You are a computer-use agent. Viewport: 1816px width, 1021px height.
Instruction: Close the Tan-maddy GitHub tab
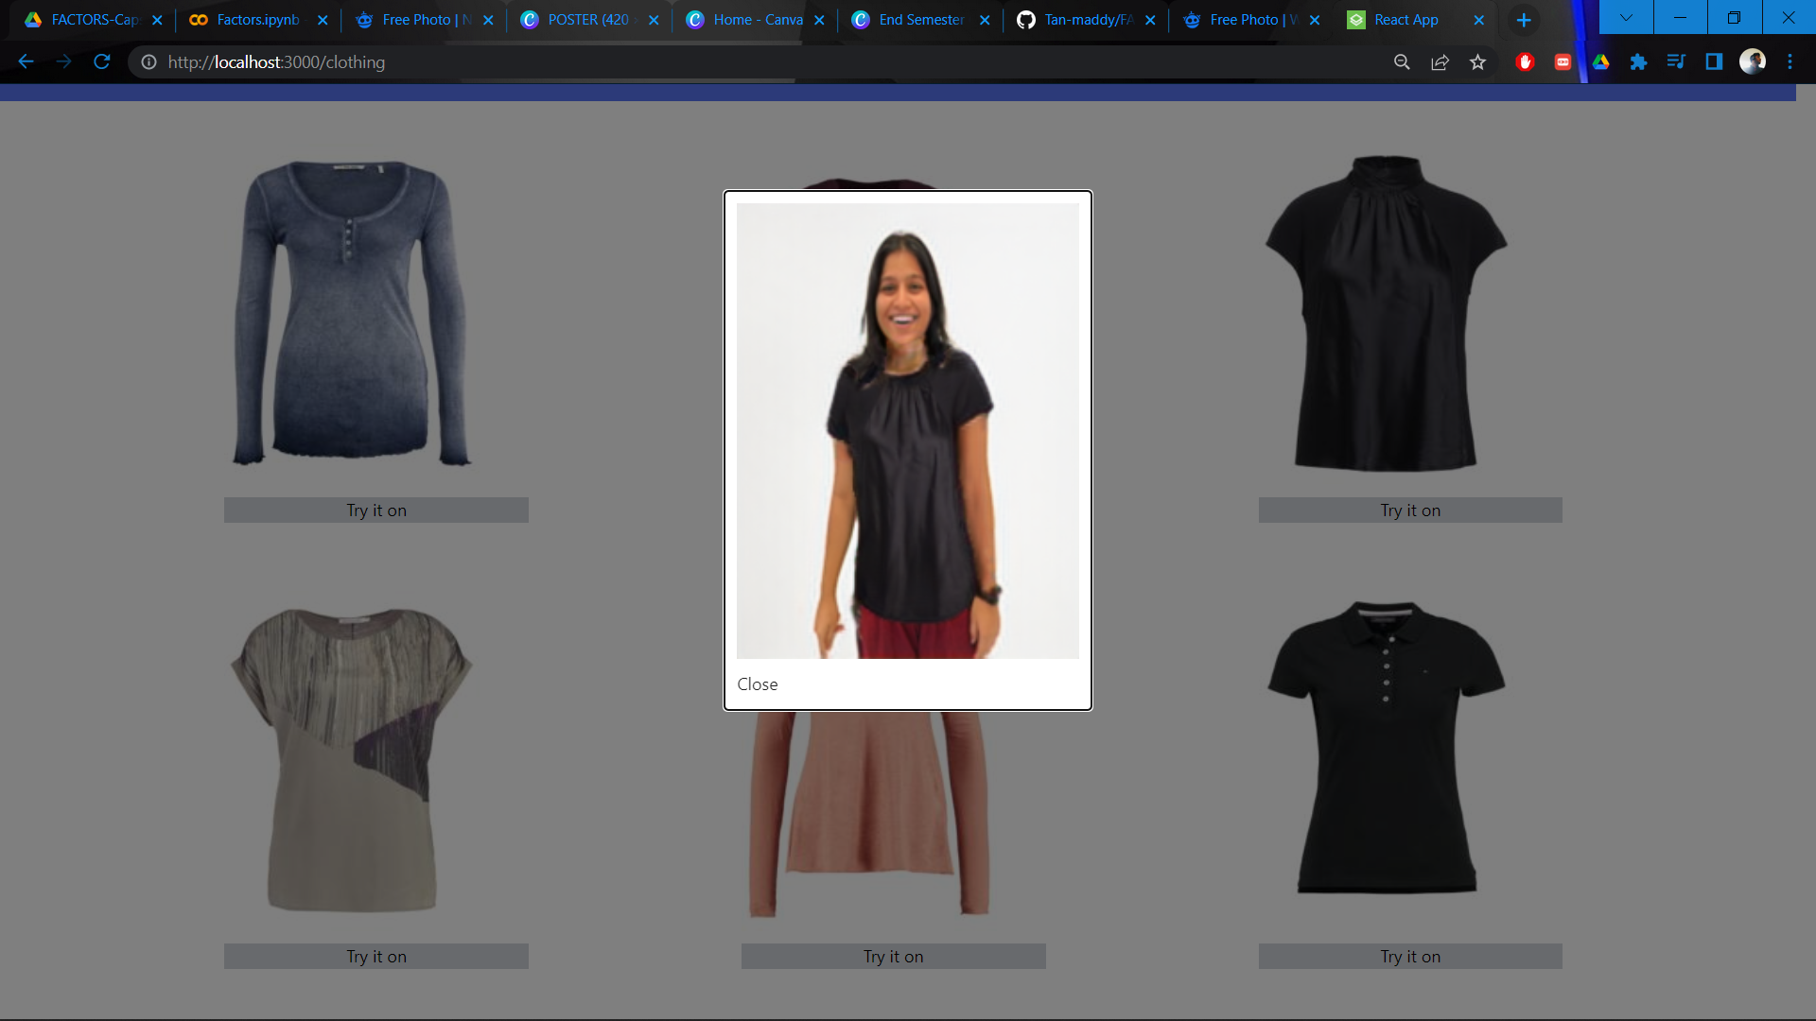tap(1149, 20)
